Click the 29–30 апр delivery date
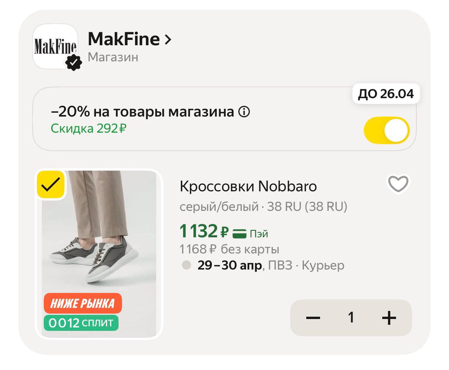Image resolution: width=449 pixels, height=370 pixels. [229, 265]
